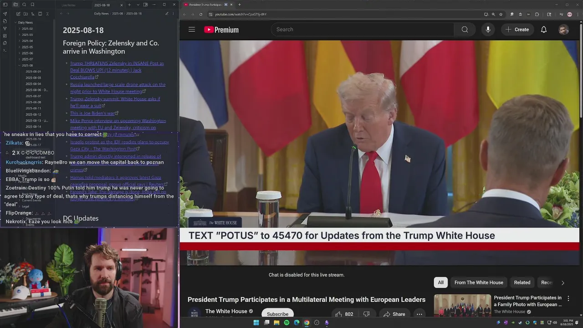
Task: Open YouTube notifications bell
Action: (544, 30)
